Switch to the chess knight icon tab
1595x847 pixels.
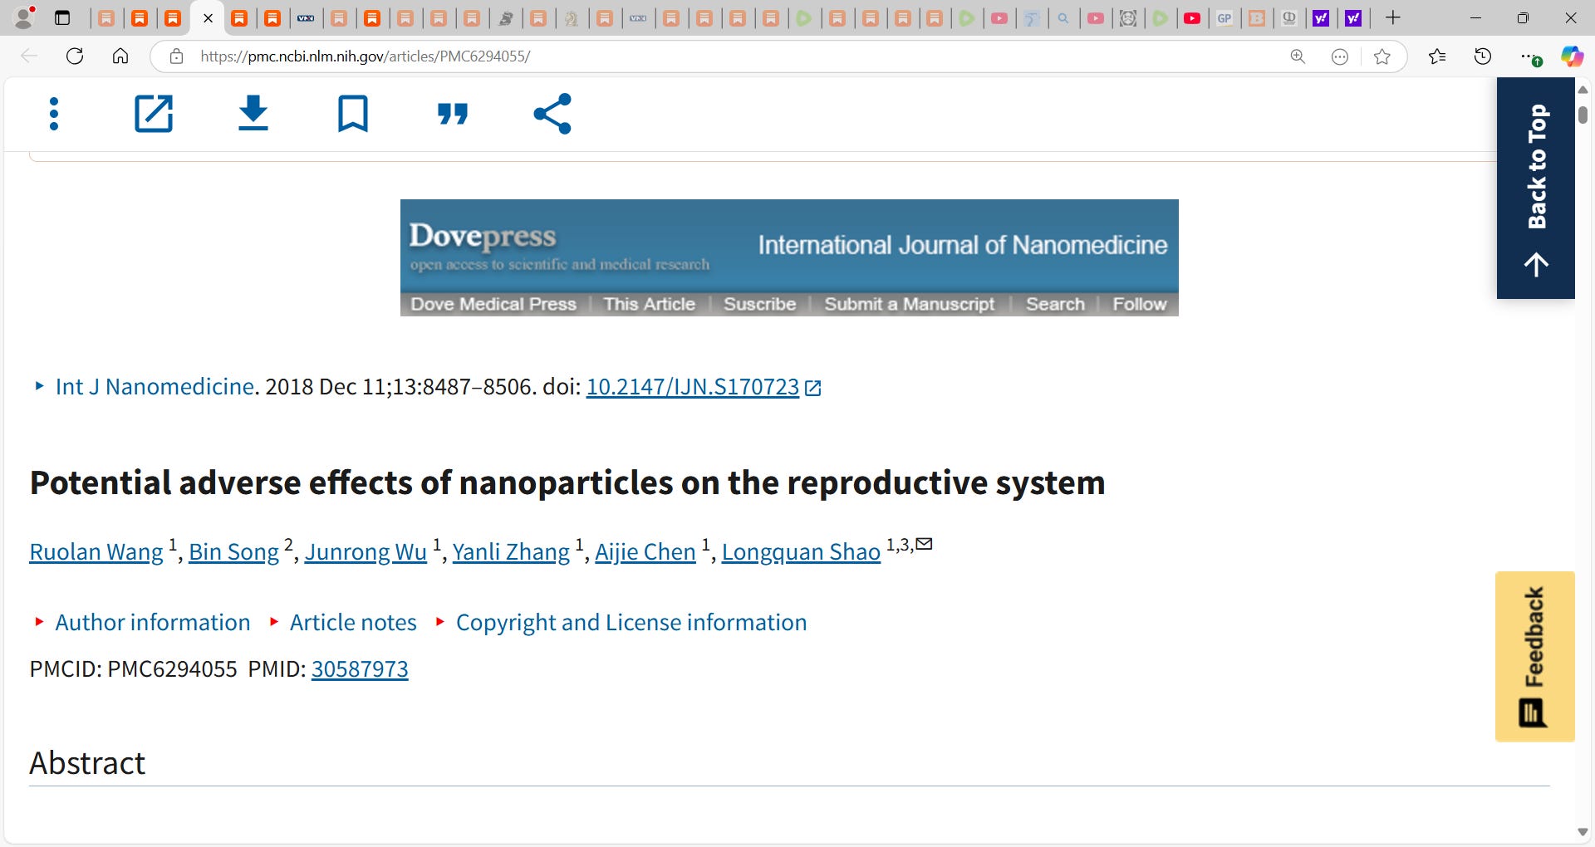tap(572, 18)
